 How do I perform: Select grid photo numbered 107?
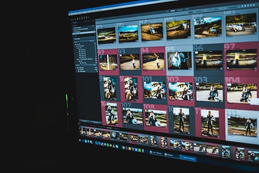tap(133, 116)
